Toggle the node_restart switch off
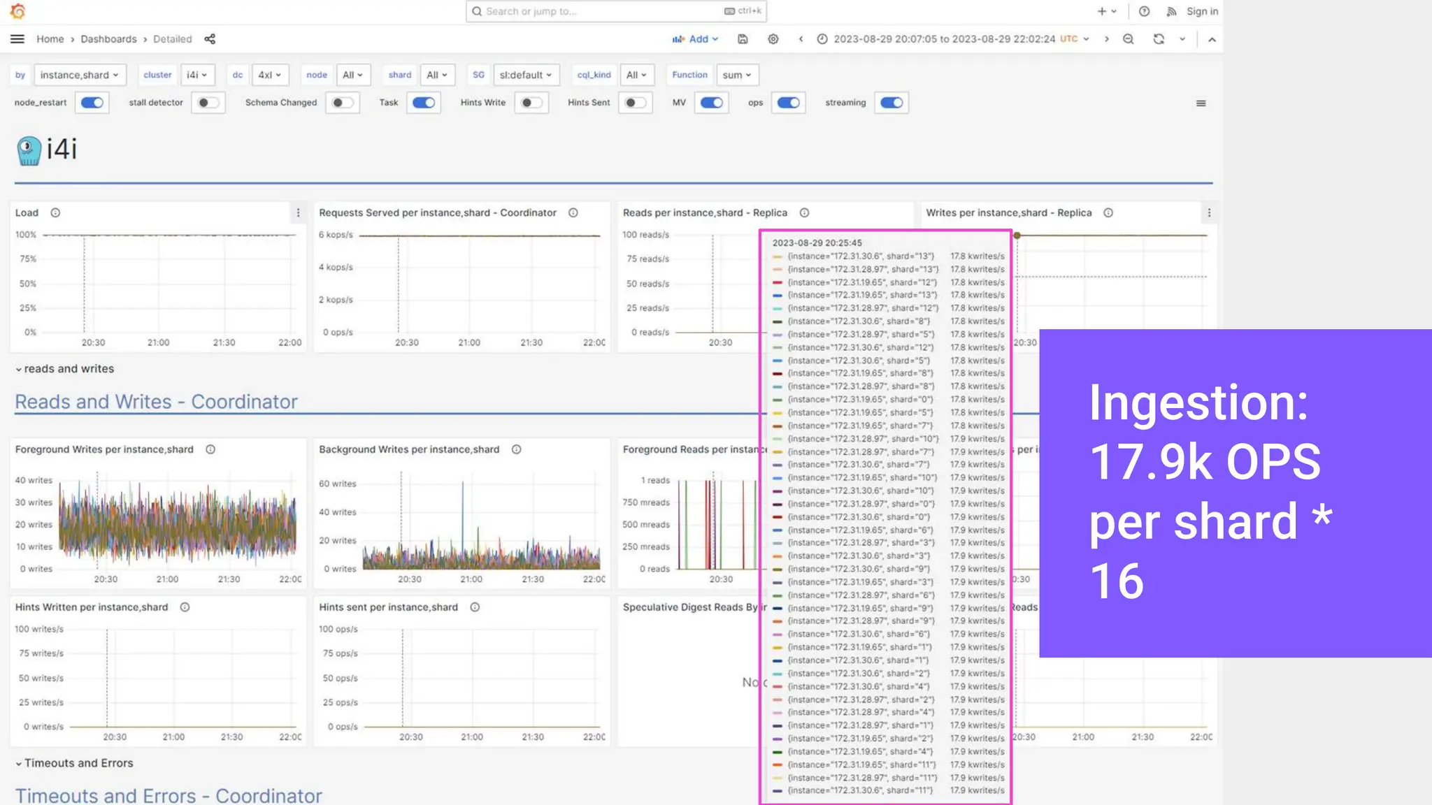Viewport: 1432px width, 805px height. (92, 103)
